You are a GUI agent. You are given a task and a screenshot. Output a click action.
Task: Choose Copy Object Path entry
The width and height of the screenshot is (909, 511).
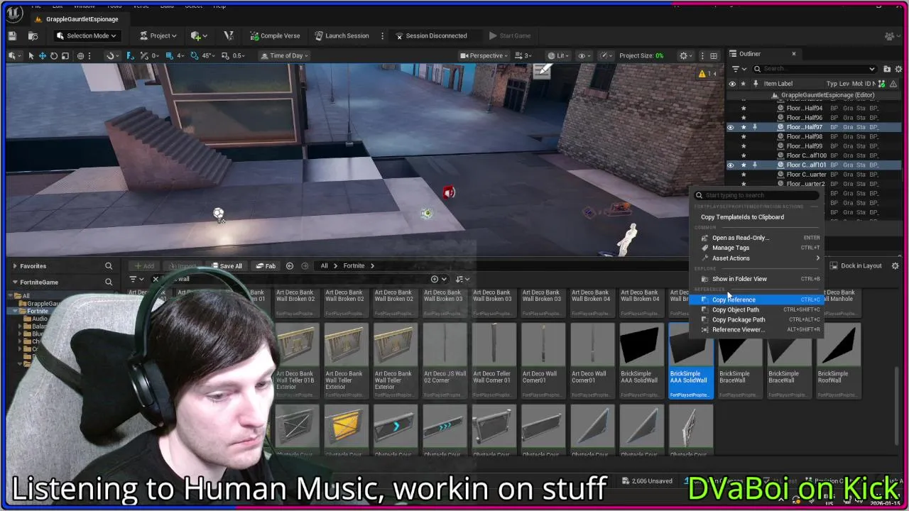757,309
